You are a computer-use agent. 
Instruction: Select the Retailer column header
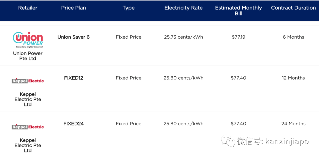(x=28, y=8)
